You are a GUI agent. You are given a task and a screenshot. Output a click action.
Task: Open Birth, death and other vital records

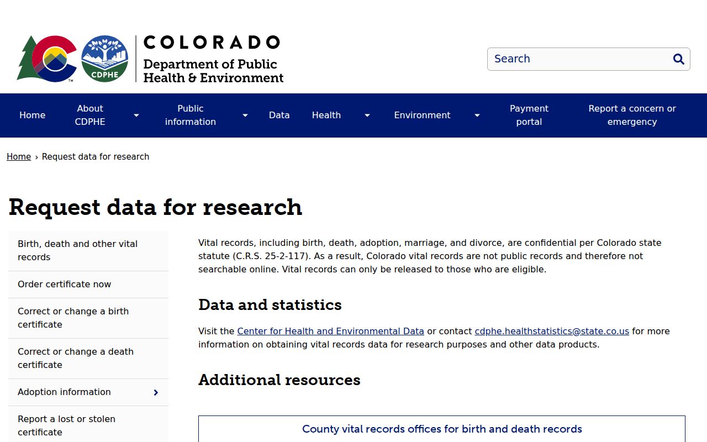[x=88, y=251]
